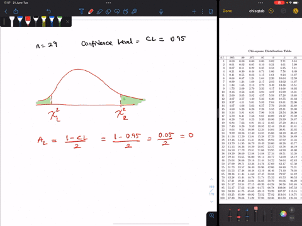Select the Lasso selection tool

[117, 11]
